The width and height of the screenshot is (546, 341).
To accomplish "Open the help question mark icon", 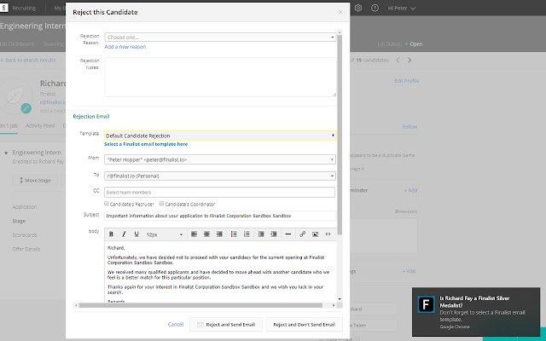I will (x=375, y=8).
